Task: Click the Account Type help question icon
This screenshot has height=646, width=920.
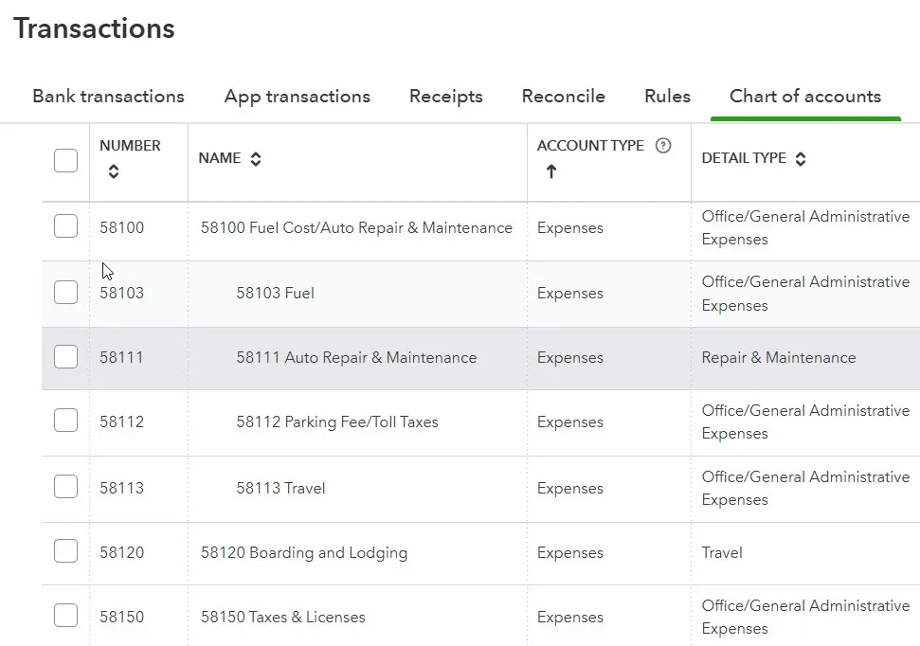Action: tap(663, 146)
